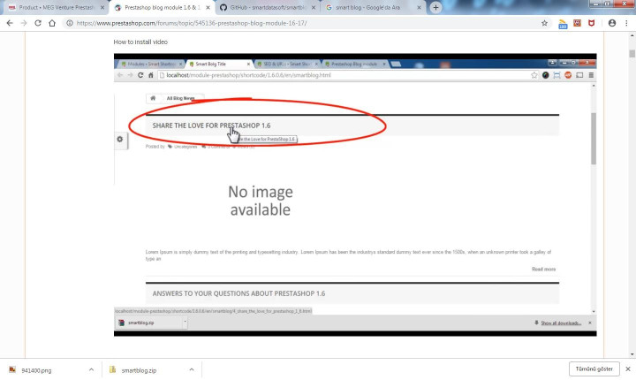Click 'Show all downloads...' in the video

click(x=561, y=323)
